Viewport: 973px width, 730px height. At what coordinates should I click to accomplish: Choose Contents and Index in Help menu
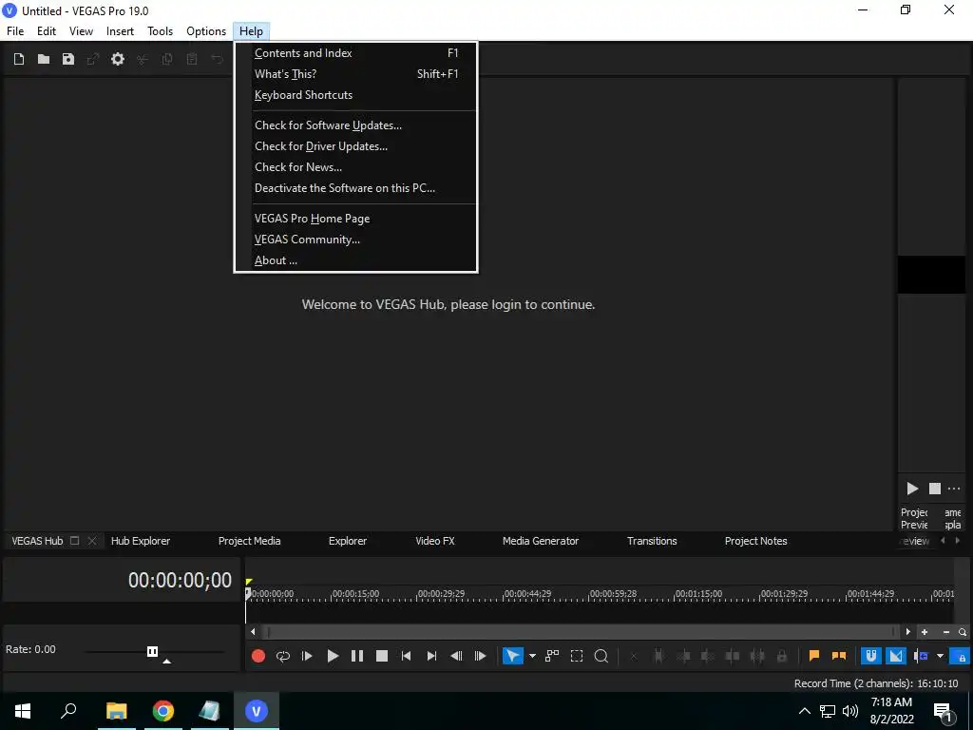coord(355,53)
